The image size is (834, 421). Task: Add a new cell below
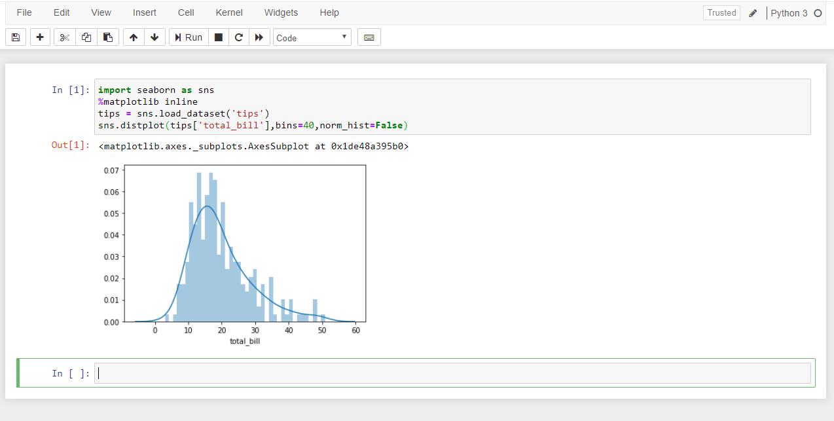click(x=40, y=37)
